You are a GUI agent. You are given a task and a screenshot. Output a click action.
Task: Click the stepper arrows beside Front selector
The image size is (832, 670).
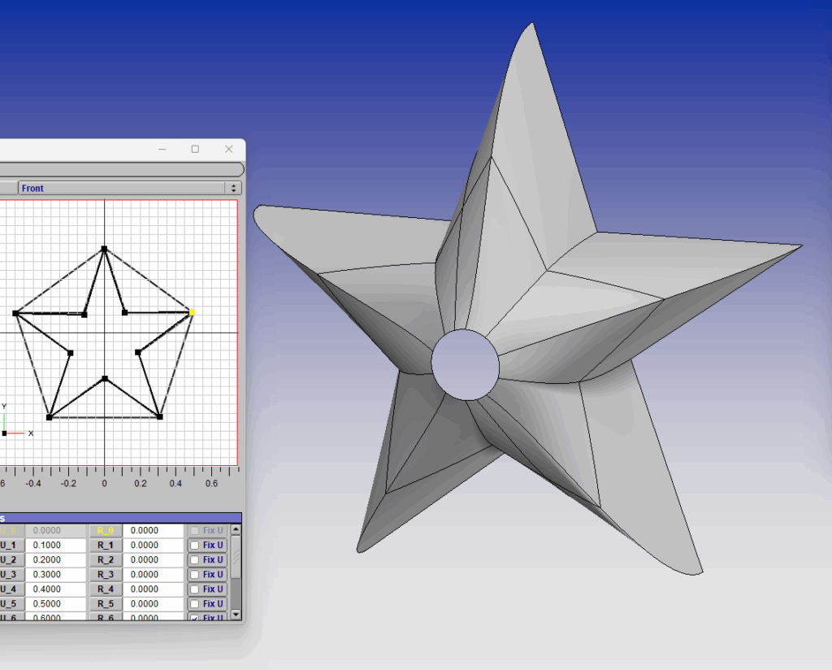(x=234, y=187)
